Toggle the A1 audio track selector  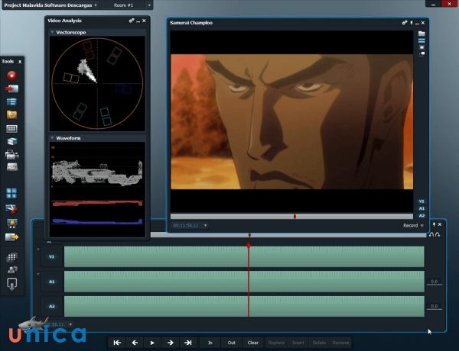[52, 282]
